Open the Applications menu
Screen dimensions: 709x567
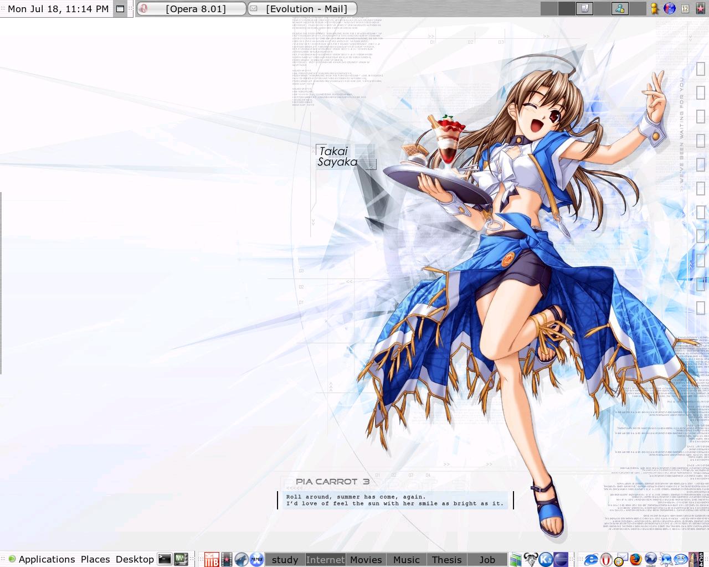[x=42, y=559]
